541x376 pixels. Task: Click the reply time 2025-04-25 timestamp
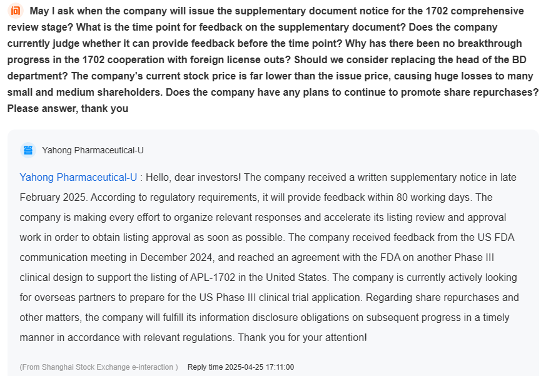coord(241,367)
